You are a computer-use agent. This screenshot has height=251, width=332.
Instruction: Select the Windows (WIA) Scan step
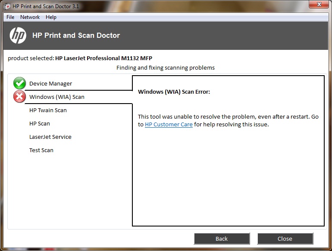pos(57,97)
